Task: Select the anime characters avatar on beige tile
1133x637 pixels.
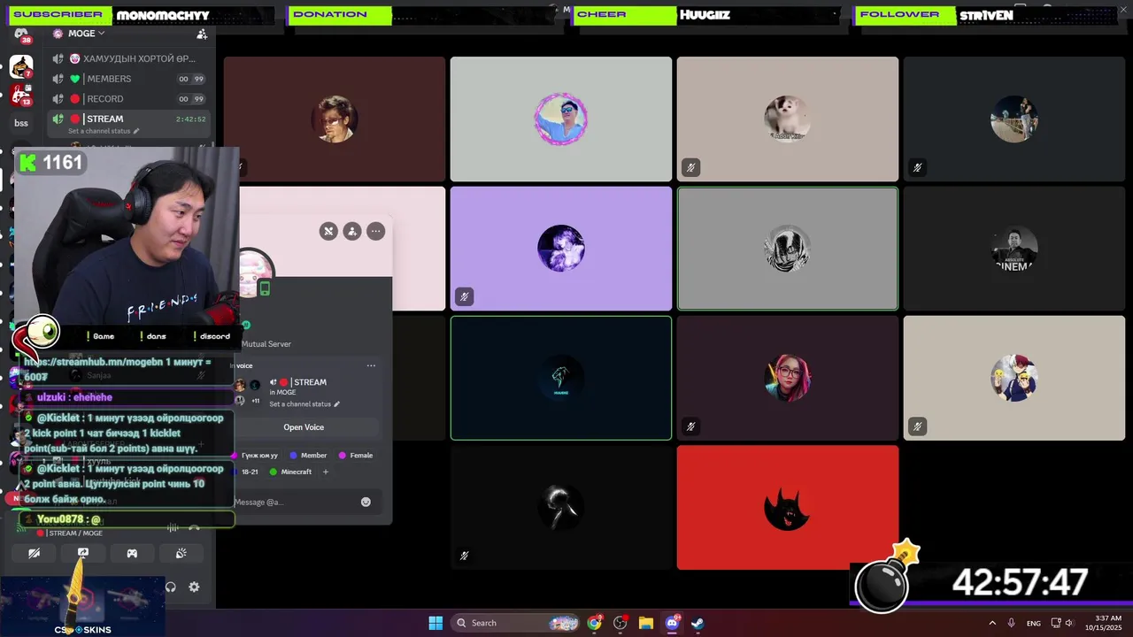Action: [1014, 378]
